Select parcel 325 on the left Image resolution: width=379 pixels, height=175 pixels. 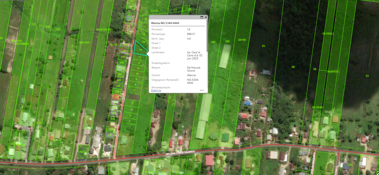click(58, 29)
